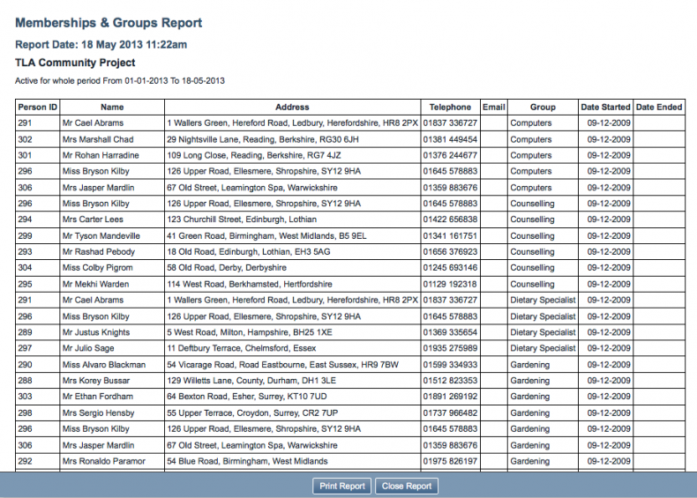
Task: Select the Email column header
Action: tap(494, 107)
